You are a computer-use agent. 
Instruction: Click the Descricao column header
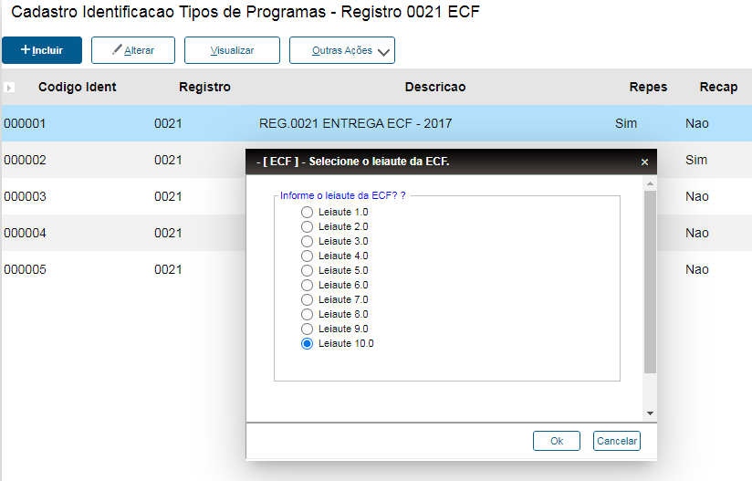coord(435,88)
